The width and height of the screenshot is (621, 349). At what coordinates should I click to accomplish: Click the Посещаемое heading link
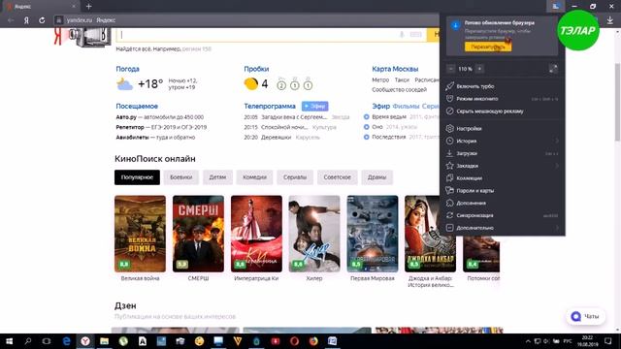point(137,106)
